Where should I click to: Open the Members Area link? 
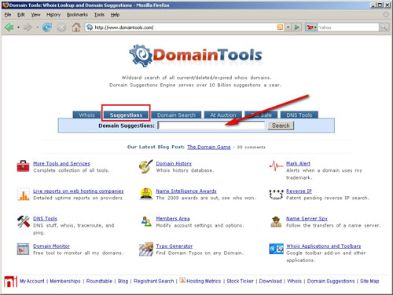(173, 219)
